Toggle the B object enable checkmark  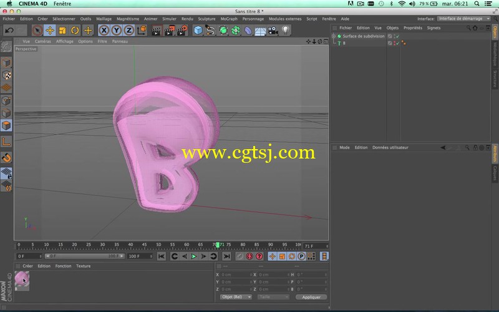[x=398, y=43]
